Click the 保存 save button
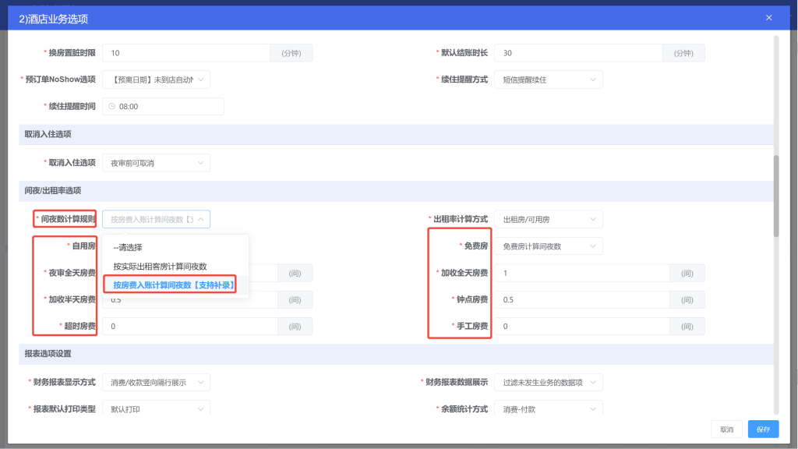The image size is (798, 449). (762, 429)
